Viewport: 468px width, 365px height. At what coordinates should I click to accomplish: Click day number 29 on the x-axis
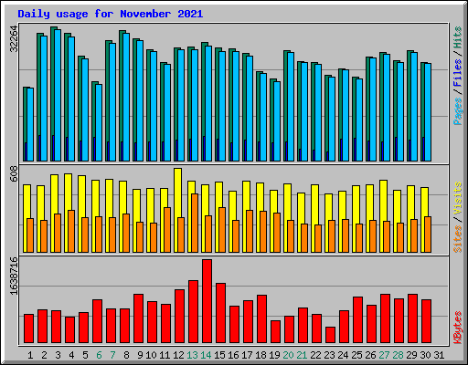coord(411,355)
